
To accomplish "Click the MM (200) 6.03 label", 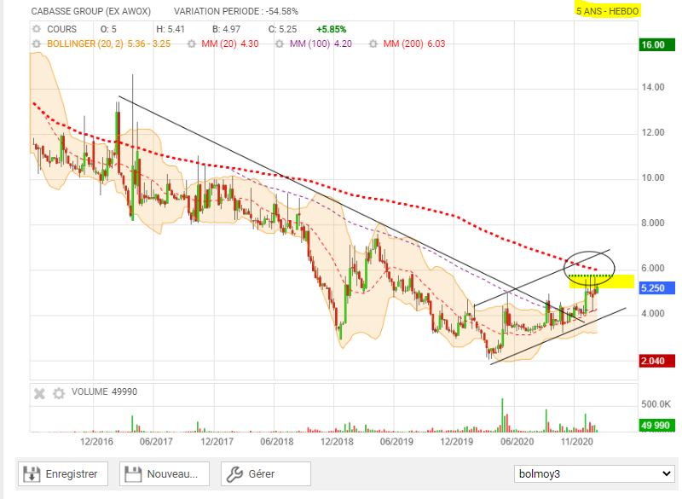I will [414, 44].
